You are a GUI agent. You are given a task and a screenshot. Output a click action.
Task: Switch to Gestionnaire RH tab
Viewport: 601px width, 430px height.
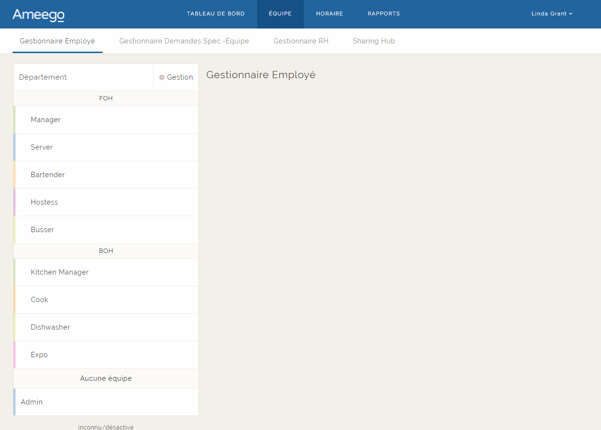point(301,41)
